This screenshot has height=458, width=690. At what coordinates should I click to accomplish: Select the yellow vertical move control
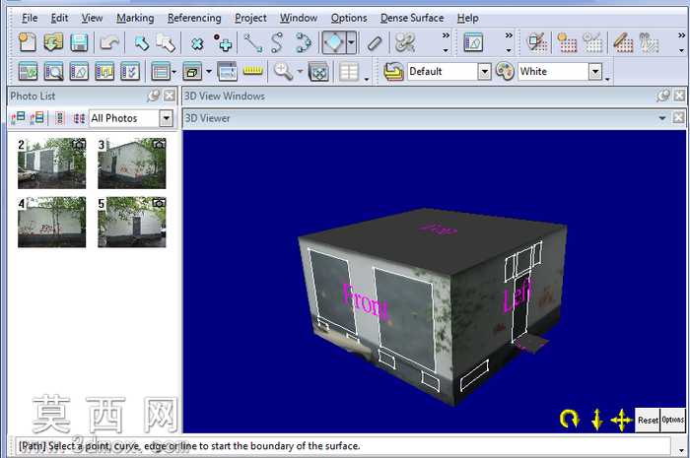coord(597,420)
